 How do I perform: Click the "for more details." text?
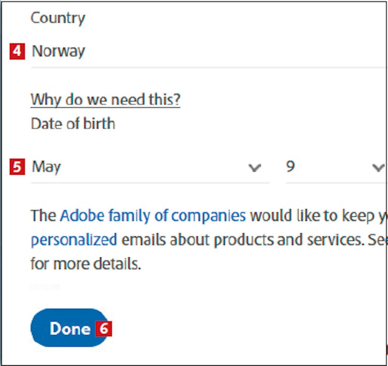(x=86, y=264)
